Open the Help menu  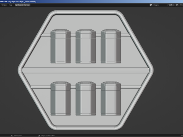10,5
